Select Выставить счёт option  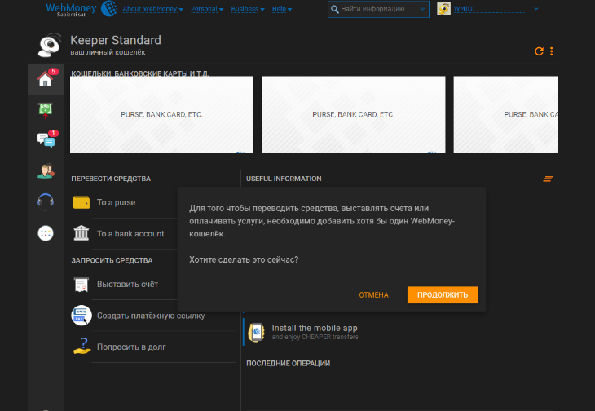pyautogui.click(x=127, y=285)
